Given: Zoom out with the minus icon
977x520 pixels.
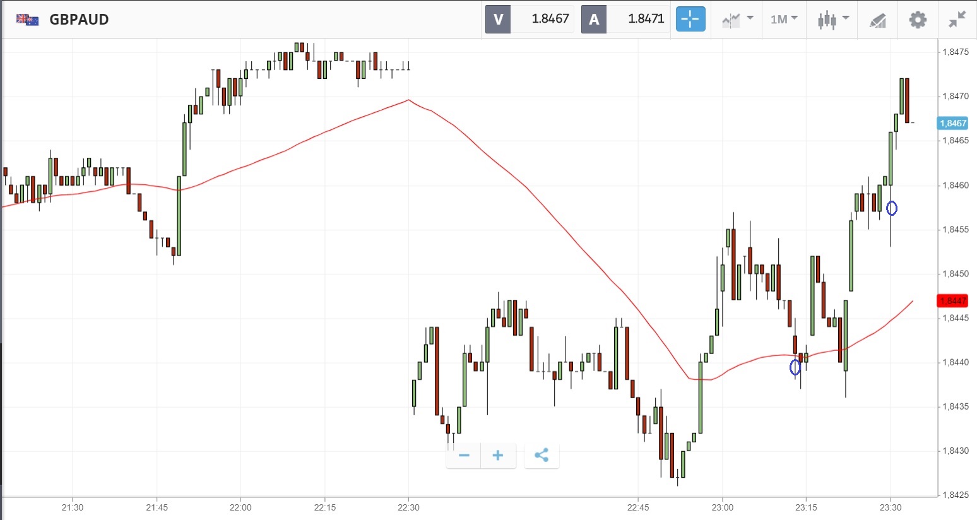Looking at the screenshot, I should (x=464, y=455).
